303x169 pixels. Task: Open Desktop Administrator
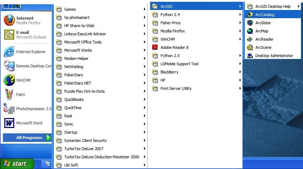273,56
